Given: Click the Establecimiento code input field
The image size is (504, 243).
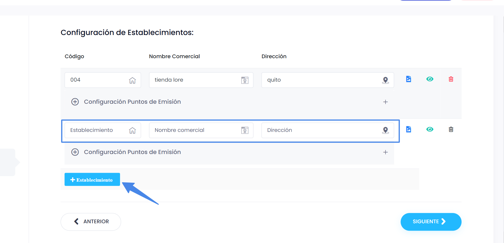Looking at the screenshot, I should (95, 130).
